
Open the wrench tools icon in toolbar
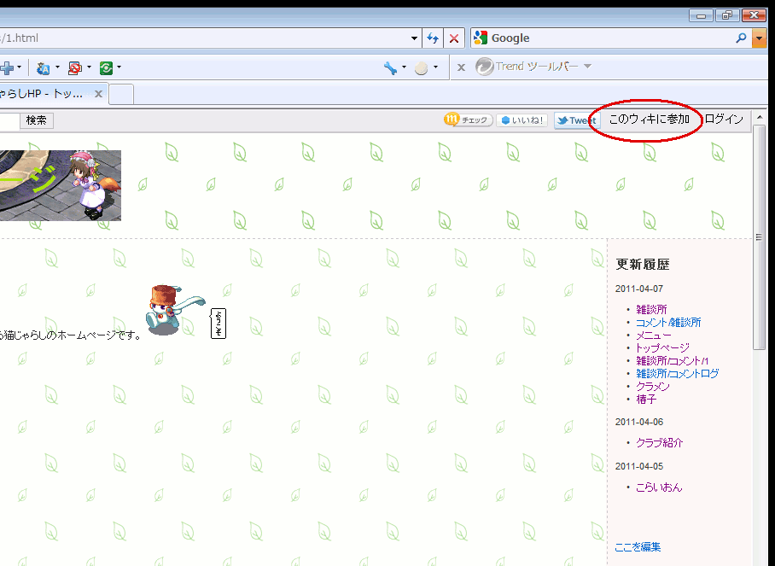(390, 67)
